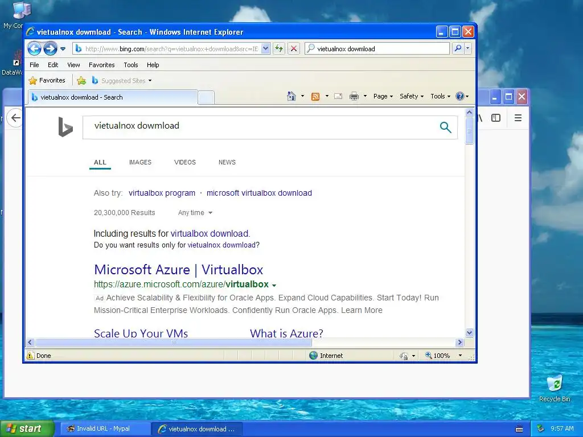The width and height of the screenshot is (583, 437).
Task: Expand arrow next to azure.microsoft.com URL
Action: point(274,286)
